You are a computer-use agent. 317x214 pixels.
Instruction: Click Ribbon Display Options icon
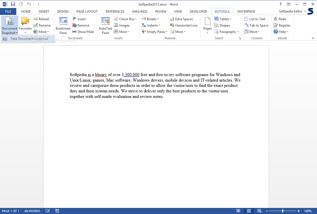coord(288,4)
